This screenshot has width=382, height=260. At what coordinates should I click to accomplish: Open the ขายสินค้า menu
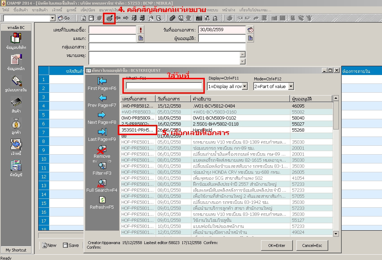point(40,10)
